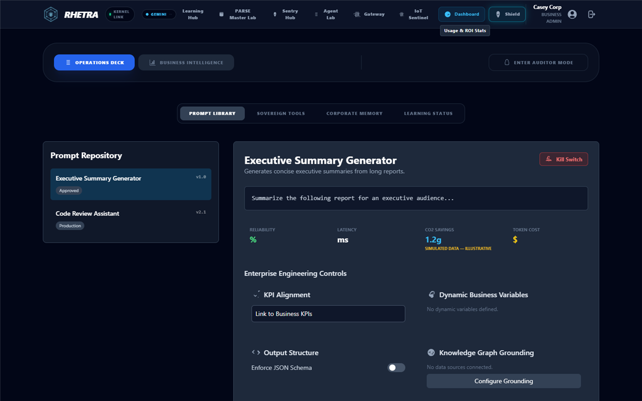
Task: Switch to Business Intelligence view
Action: pyautogui.click(x=186, y=63)
